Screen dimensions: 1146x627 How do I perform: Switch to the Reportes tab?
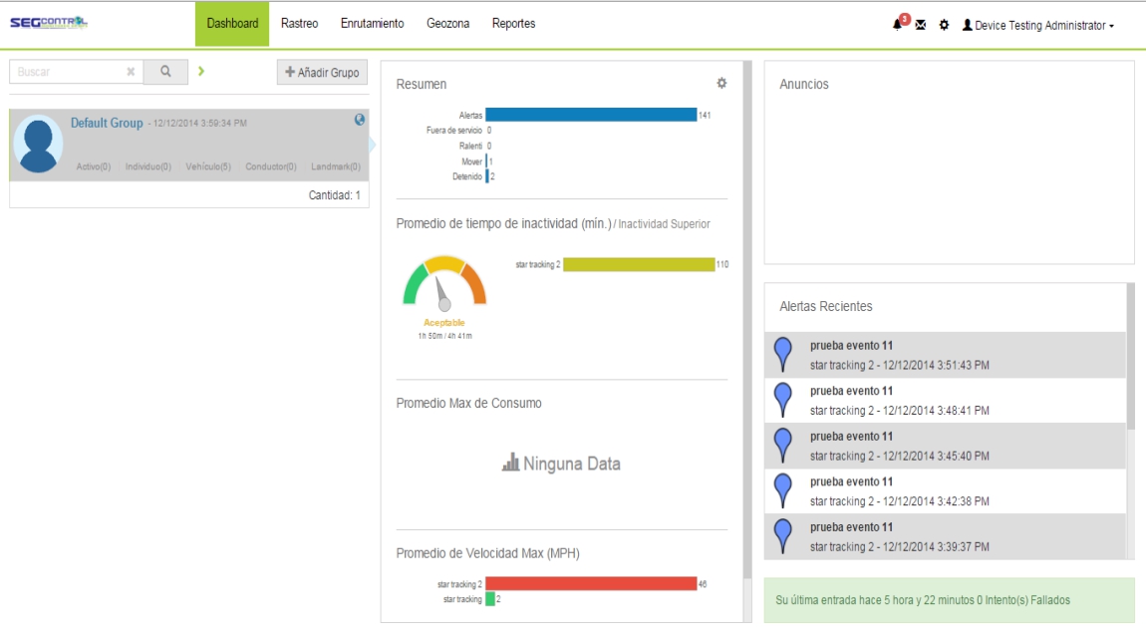coord(513,24)
